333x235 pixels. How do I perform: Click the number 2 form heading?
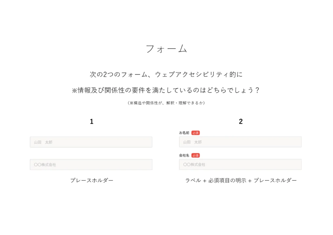click(241, 121)
